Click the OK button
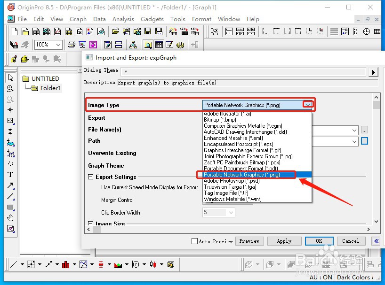385x285 pixels. click(319, 241)
